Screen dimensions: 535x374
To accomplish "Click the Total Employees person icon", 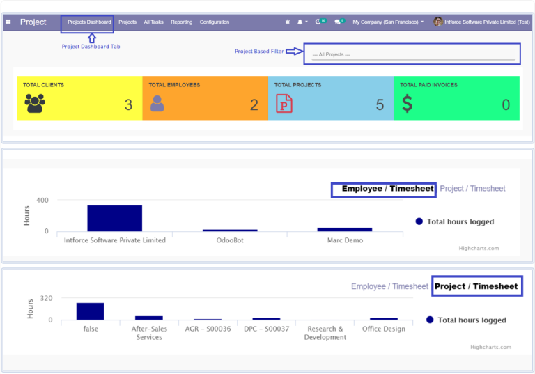I will tap(157, 103).
